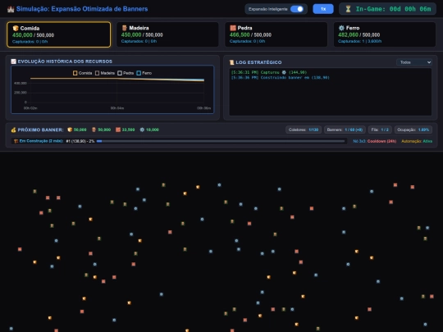Image resolution: width=443 pixels, height=332 pixels.
Task: Click the hourglass icon in the In-Game timer
Action: 348,9
